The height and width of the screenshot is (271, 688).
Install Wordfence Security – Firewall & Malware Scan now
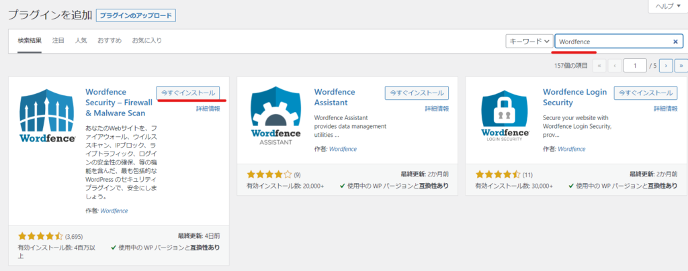(188, 93)
